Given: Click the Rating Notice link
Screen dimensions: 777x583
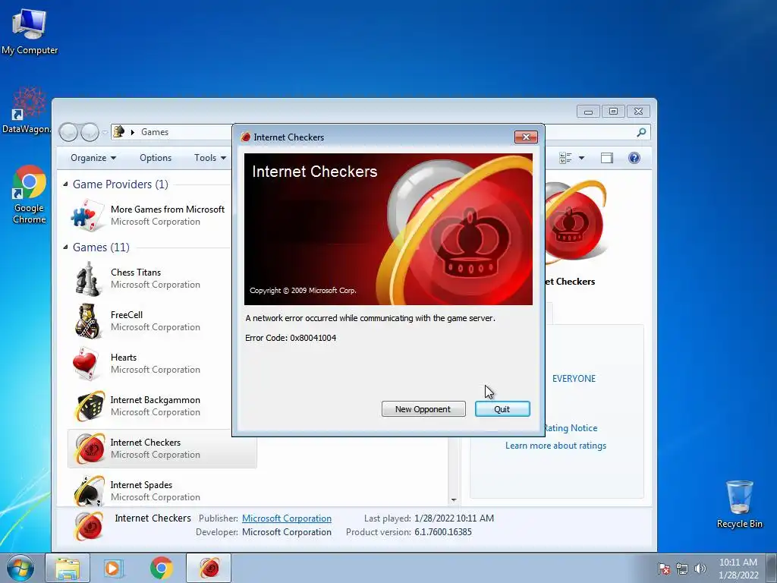Looking at the screenshot, I should (571, 428).
